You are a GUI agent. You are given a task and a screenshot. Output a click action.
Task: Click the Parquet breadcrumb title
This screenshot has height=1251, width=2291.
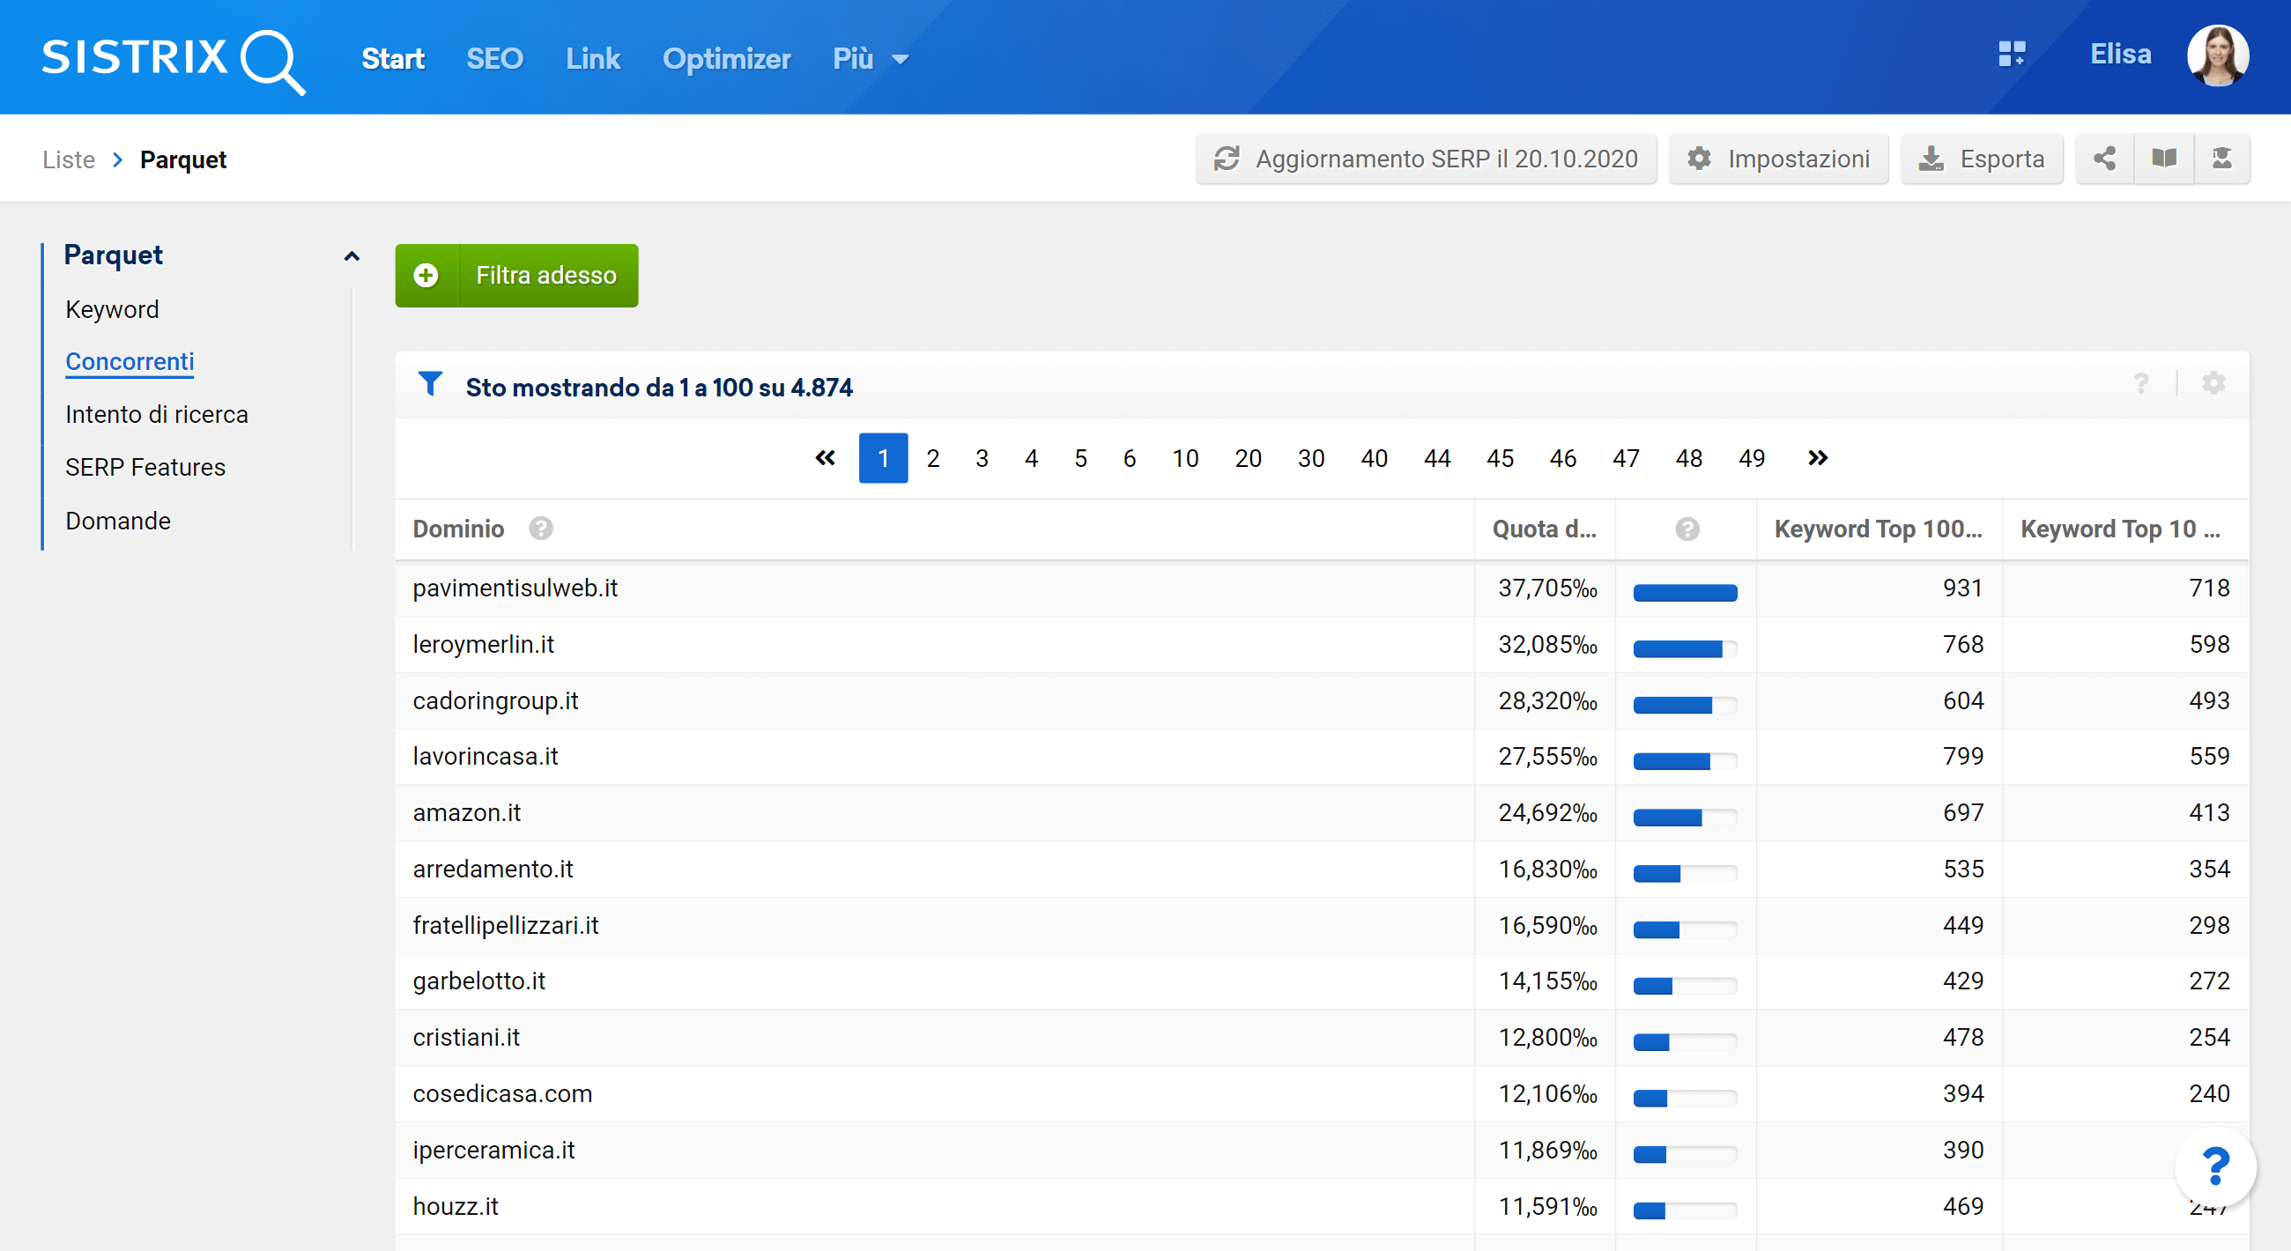coord(183,160)
